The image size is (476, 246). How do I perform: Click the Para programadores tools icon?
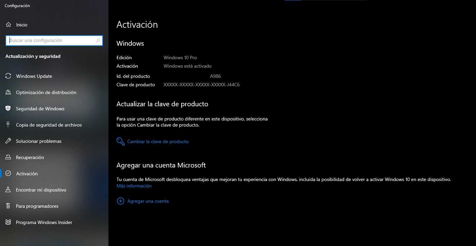(x=8, y=206)
